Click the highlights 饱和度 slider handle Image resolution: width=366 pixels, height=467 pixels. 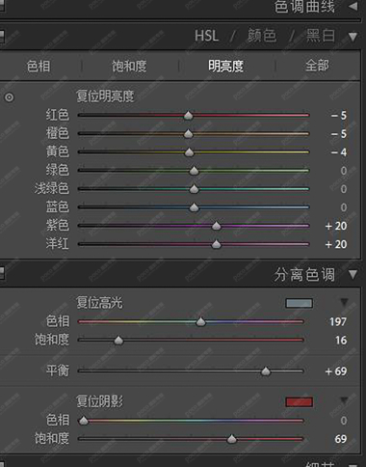coord(118,340)
